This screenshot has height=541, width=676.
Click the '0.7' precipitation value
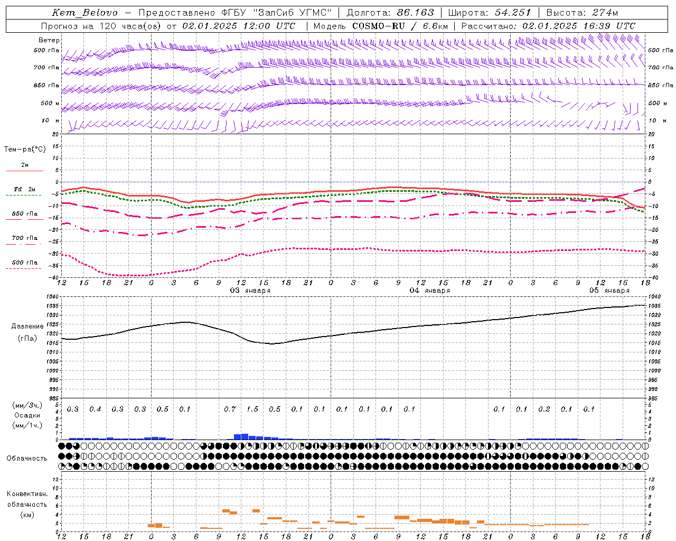coord(230,409)
